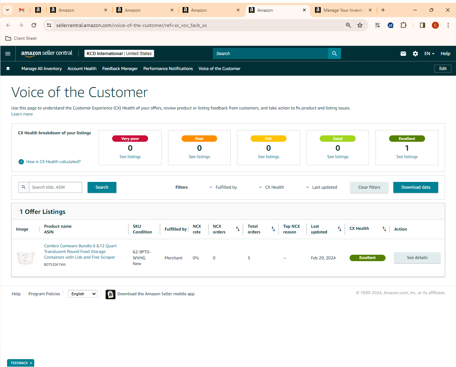Open Manage All Inventory
Screen dimensions: 456x367
click(x=42, y=69)
